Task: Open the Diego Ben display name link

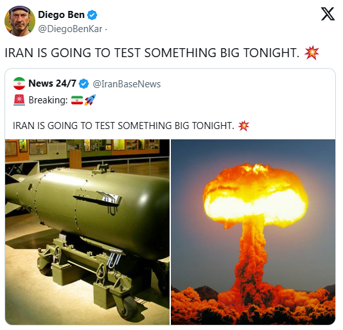Action: click(61, 15)
